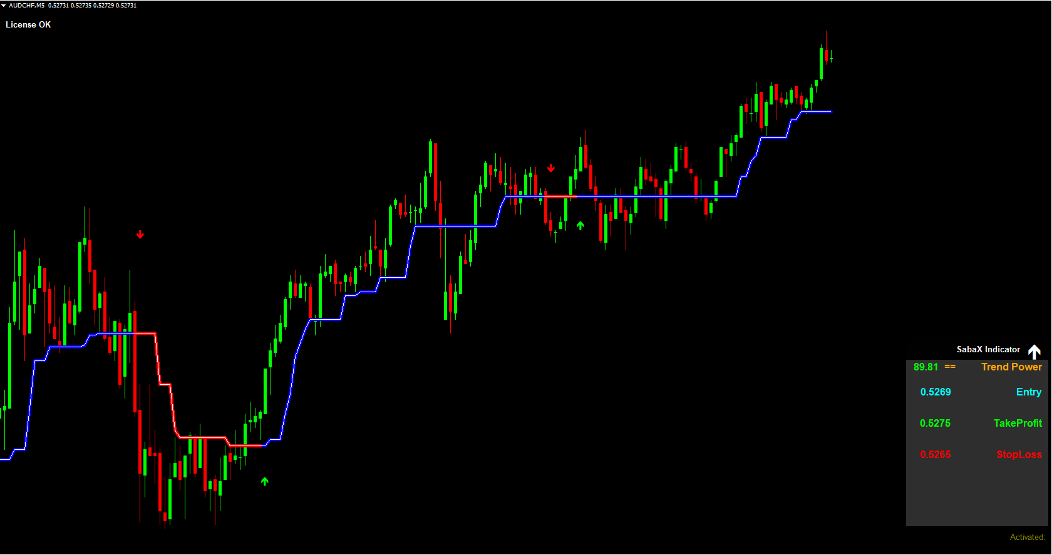
Task: Click the StopLoss price 0.5265
Action: pyautogui.click(x=936, y=455)
